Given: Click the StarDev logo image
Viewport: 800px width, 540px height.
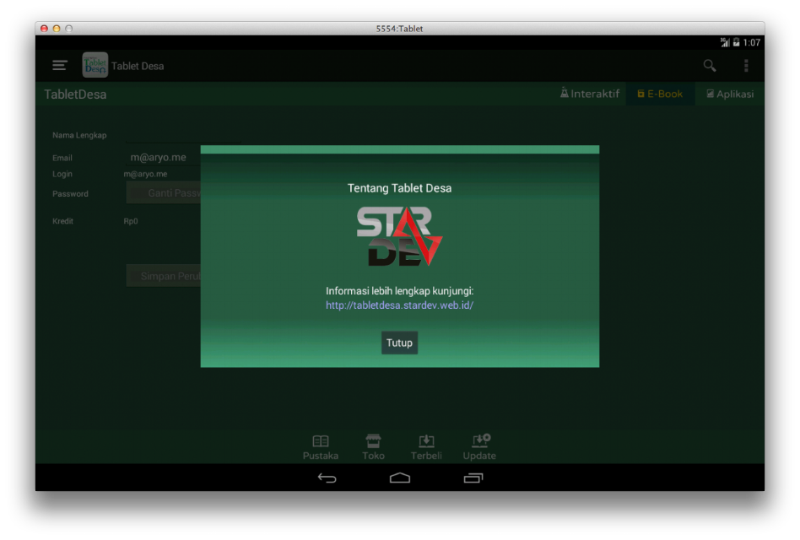Looking at the screenshot, I should [x=399, y=236].
